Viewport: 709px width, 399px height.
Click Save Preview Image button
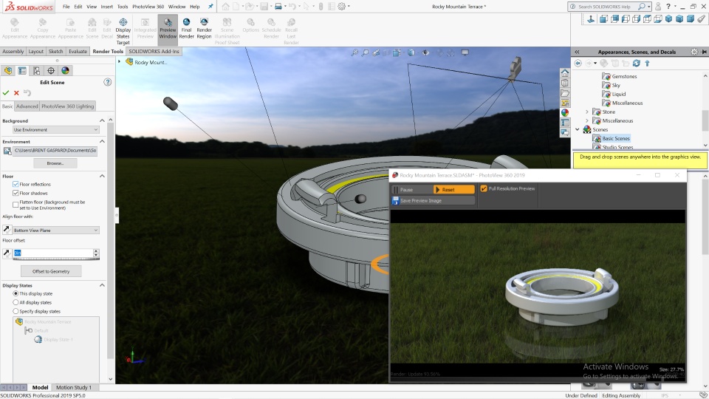pyautogui.click(x=434, y=200)
